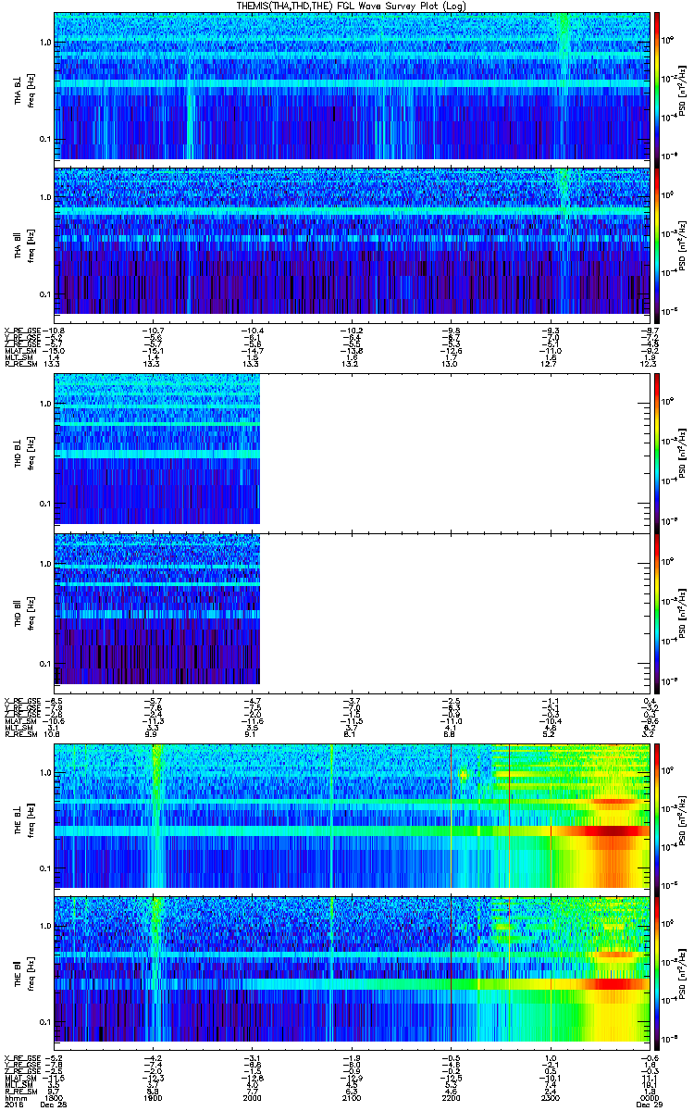The height and width of the screenshot is (1111, 694).
Task: Click the '2200' time axis label
Action: 450,1097
